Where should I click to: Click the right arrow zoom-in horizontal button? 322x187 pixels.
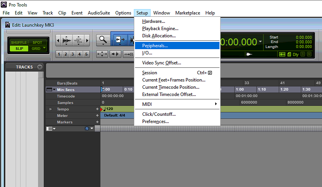pyautogui.click(x=87, y=40)
